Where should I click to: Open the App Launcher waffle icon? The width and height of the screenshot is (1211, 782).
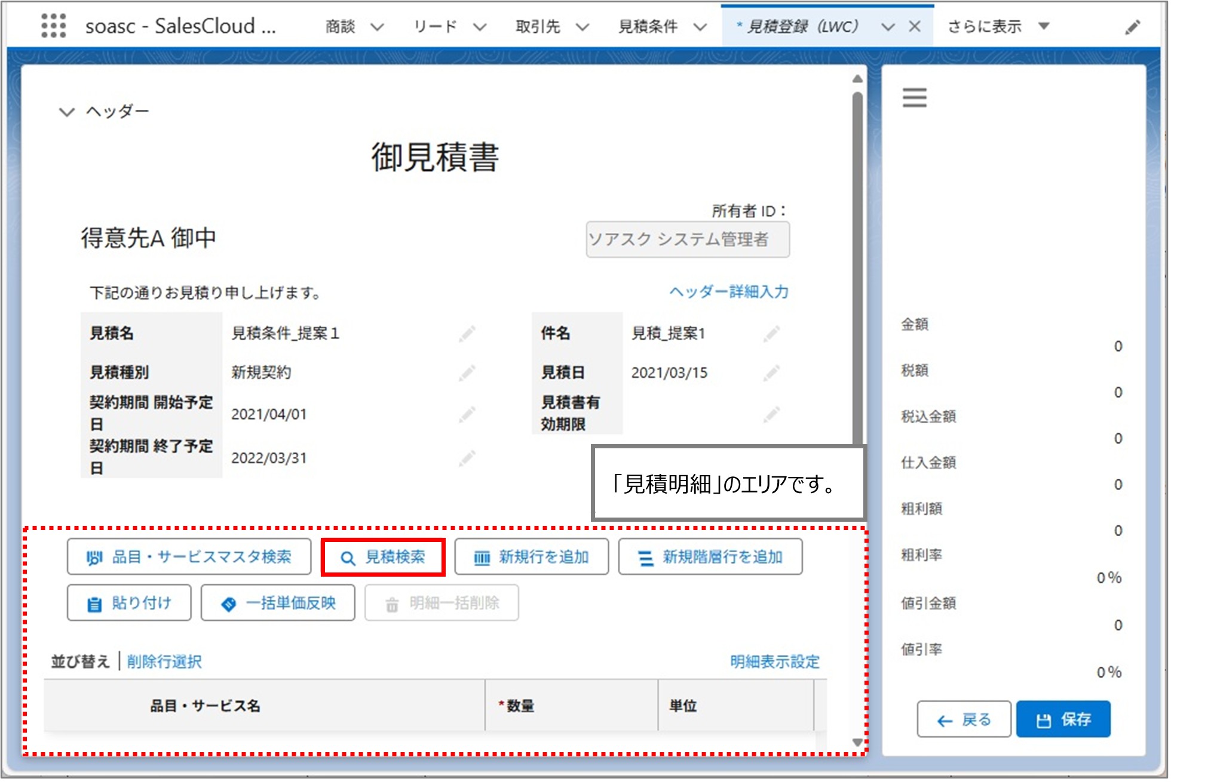pyautogui.click(x=53, y=26)
